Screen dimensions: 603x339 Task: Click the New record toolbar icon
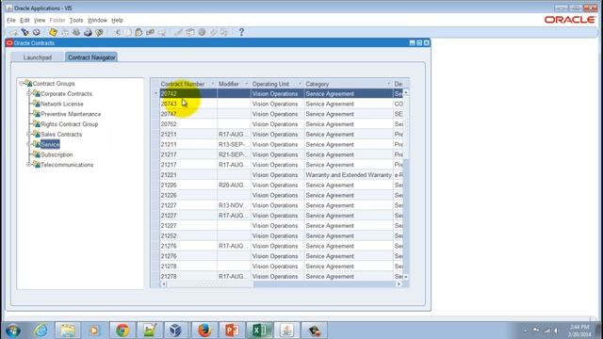tap(13, 32)
